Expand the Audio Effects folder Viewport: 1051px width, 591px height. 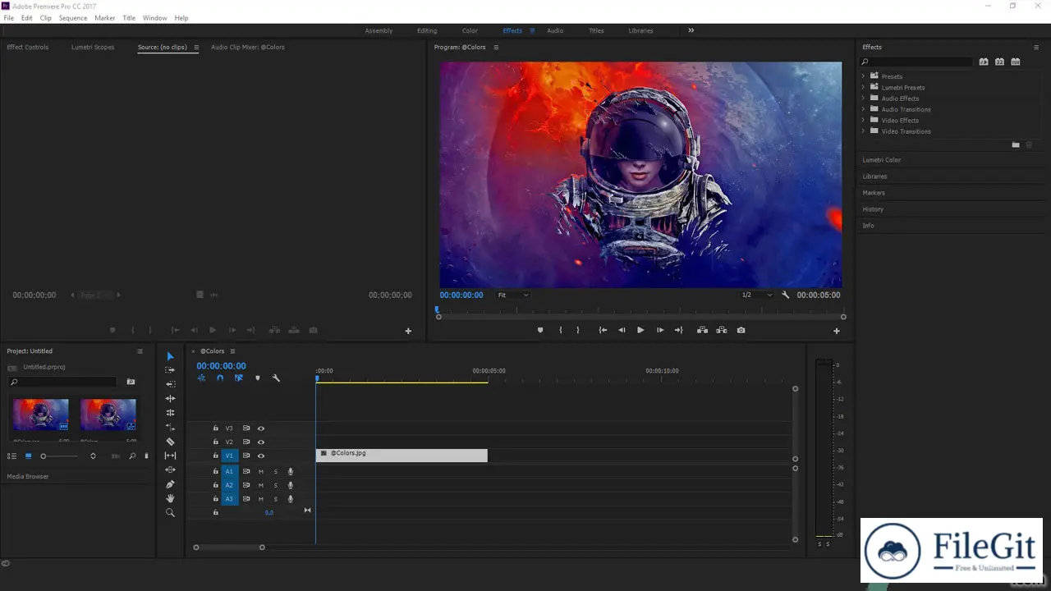(864, 98)
